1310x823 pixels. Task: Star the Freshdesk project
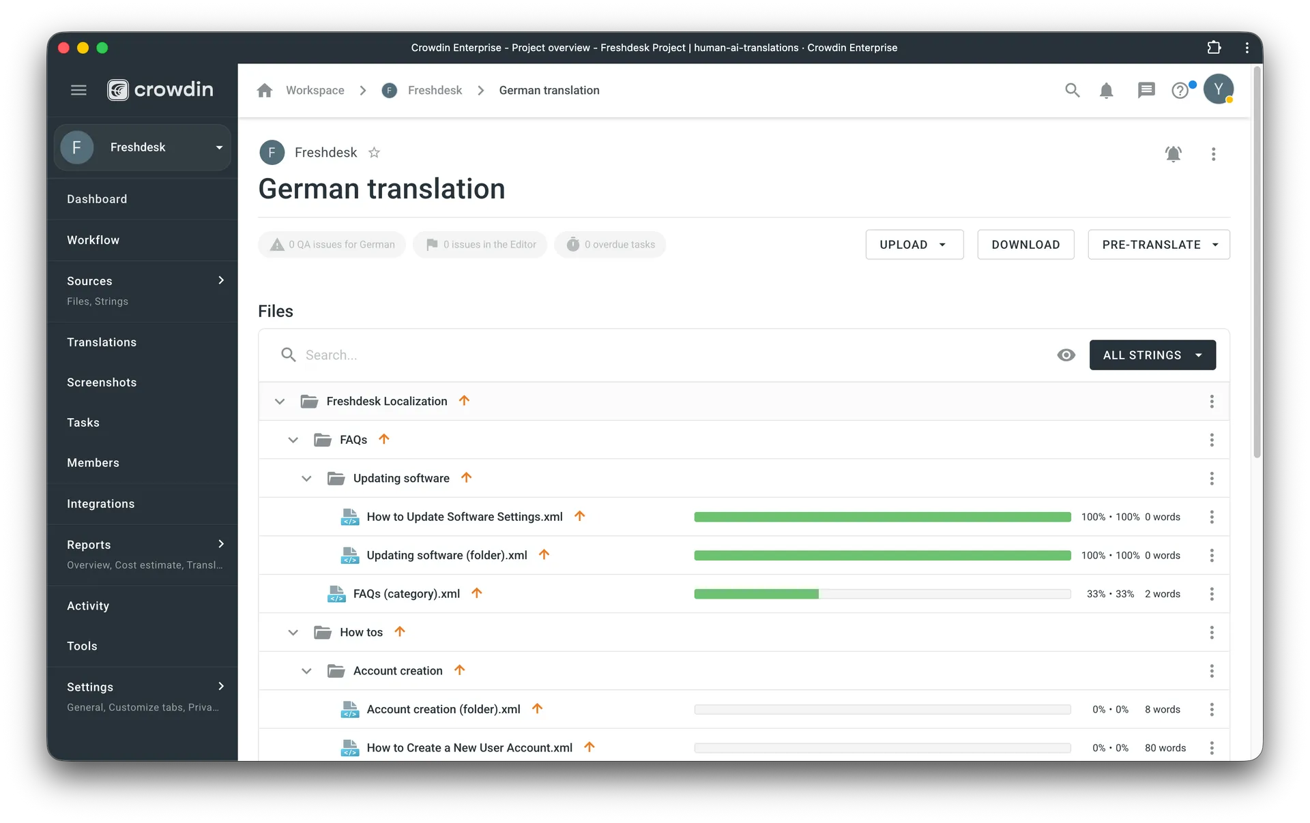[375, 152]
